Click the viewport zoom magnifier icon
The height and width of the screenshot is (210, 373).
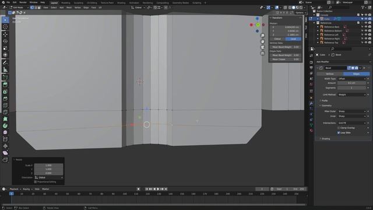(263, 36)
